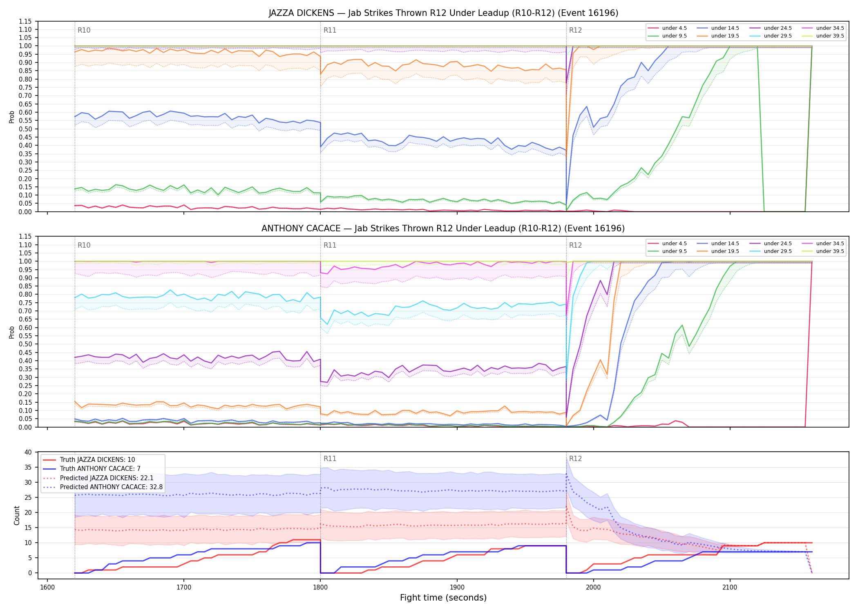858x612 pixels.
Task: Click the 0.50 tick on Cacace chart y-axis
Action: click(25, 344)
